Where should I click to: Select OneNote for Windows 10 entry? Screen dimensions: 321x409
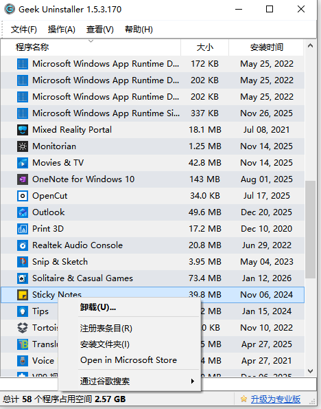tap(152, 179)
